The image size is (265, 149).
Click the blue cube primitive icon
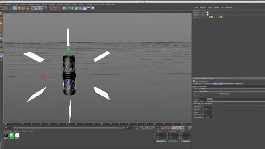(64, 8)
